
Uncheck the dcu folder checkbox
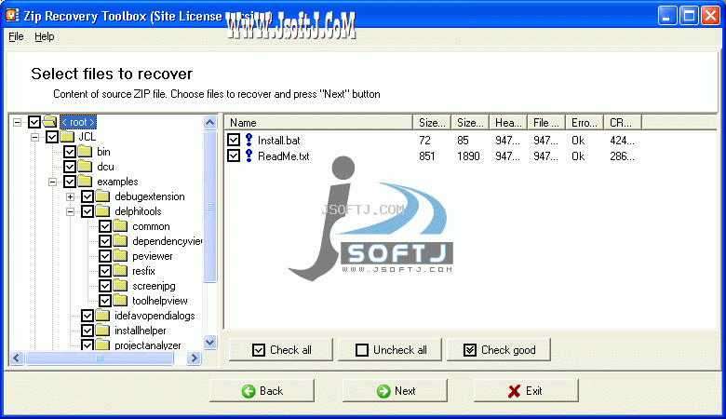pos(70,167)
